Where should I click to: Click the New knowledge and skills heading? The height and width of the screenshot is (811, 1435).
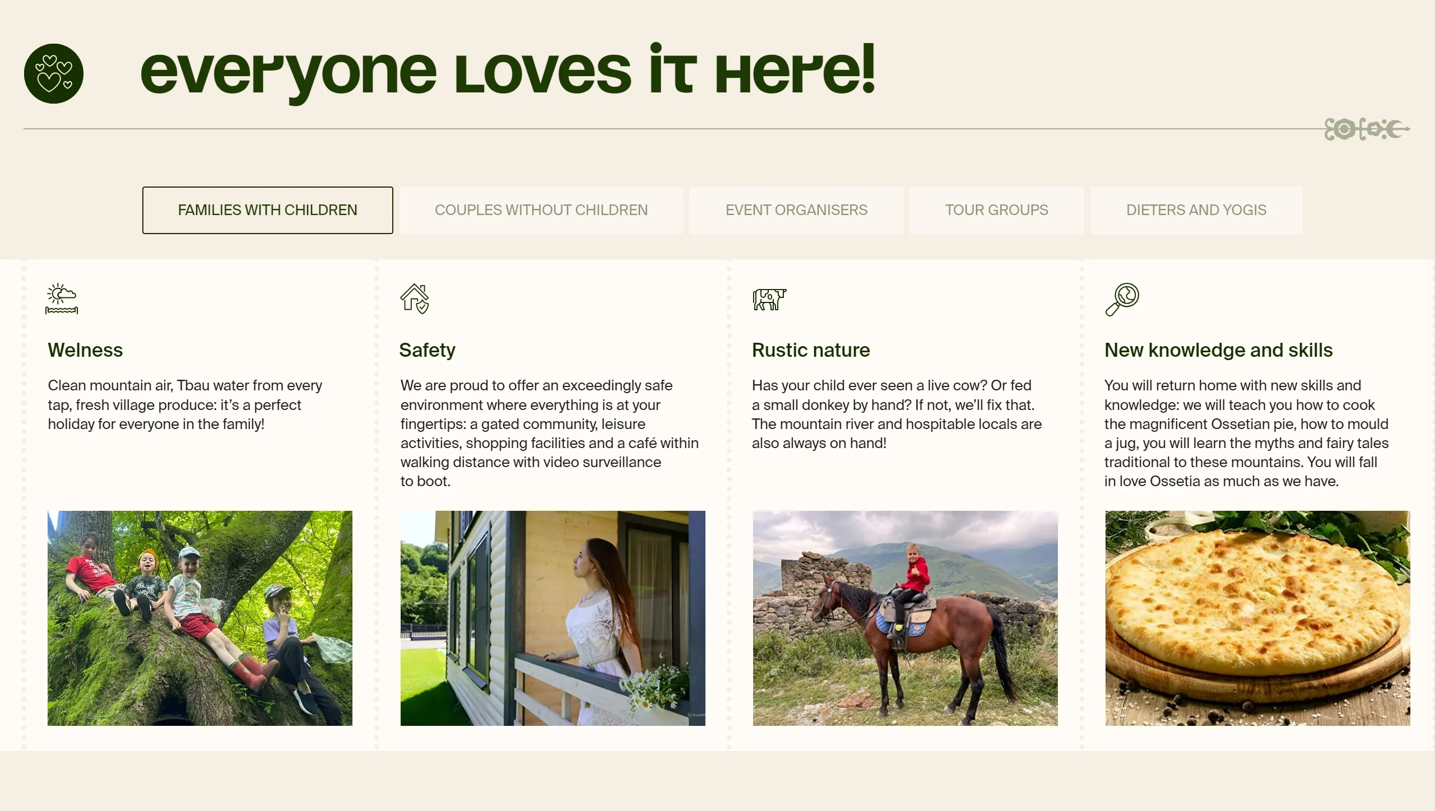1219,351
